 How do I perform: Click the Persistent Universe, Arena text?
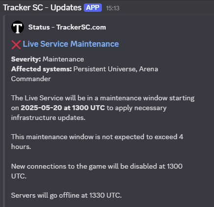coord(116,69)
